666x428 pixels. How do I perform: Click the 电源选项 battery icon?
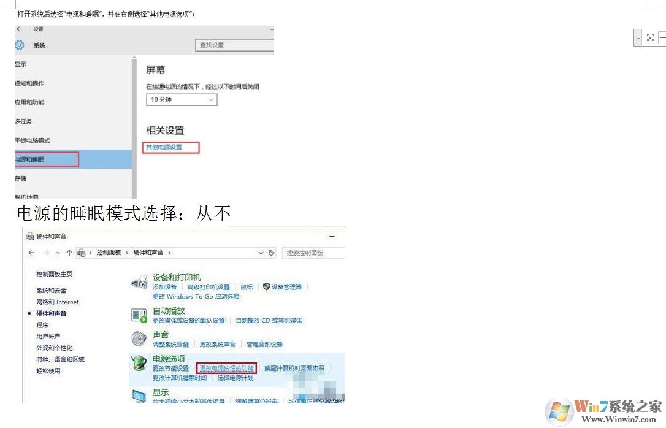[139, 363]
